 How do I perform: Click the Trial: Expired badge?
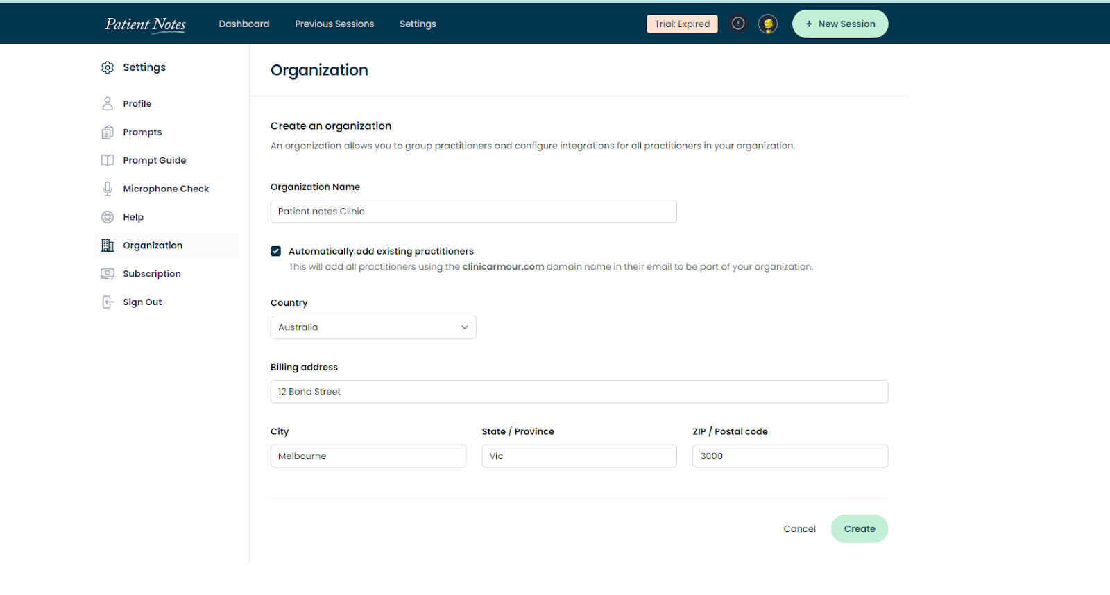pos(683,24)
